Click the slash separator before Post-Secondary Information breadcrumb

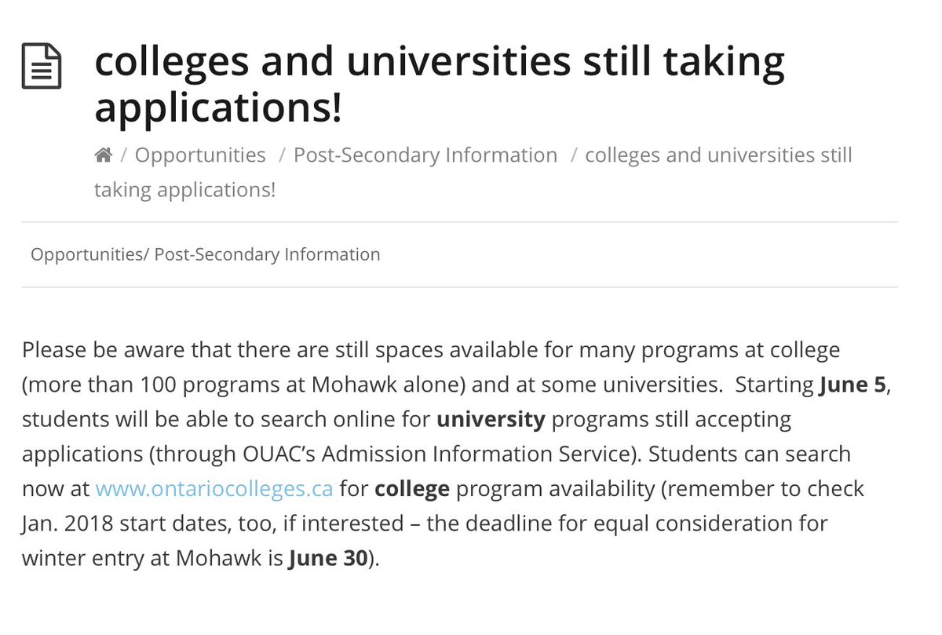(282, 155)
